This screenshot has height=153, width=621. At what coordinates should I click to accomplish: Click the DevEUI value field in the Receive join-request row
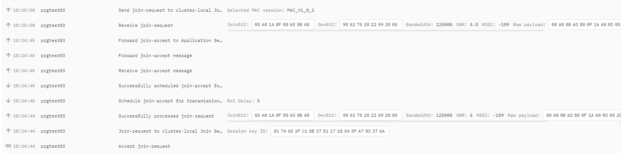(371, 25)
